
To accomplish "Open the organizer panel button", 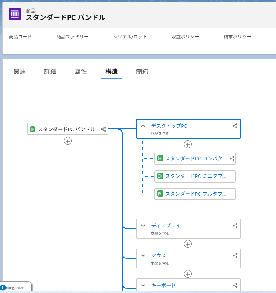I will [16, 287].
